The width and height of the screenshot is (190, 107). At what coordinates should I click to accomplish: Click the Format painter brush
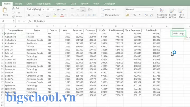click(x=13, y=16)
